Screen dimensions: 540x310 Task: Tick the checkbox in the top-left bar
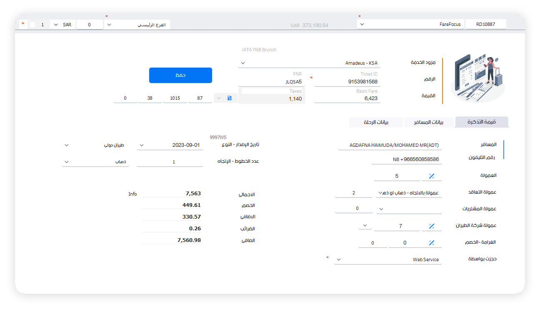pyautogui.click(x=32, y=25)
